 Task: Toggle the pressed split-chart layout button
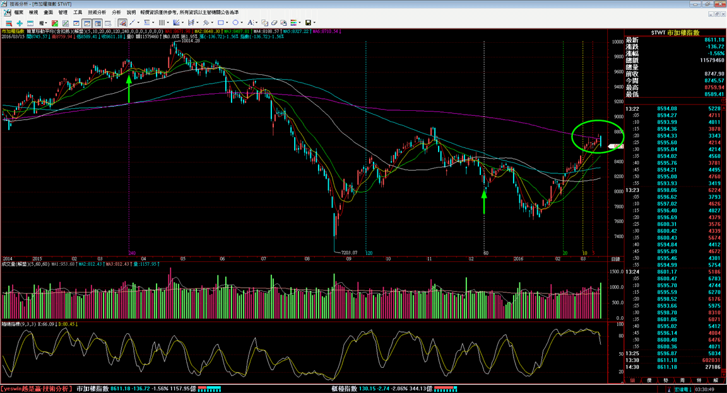tap(97, 23)
